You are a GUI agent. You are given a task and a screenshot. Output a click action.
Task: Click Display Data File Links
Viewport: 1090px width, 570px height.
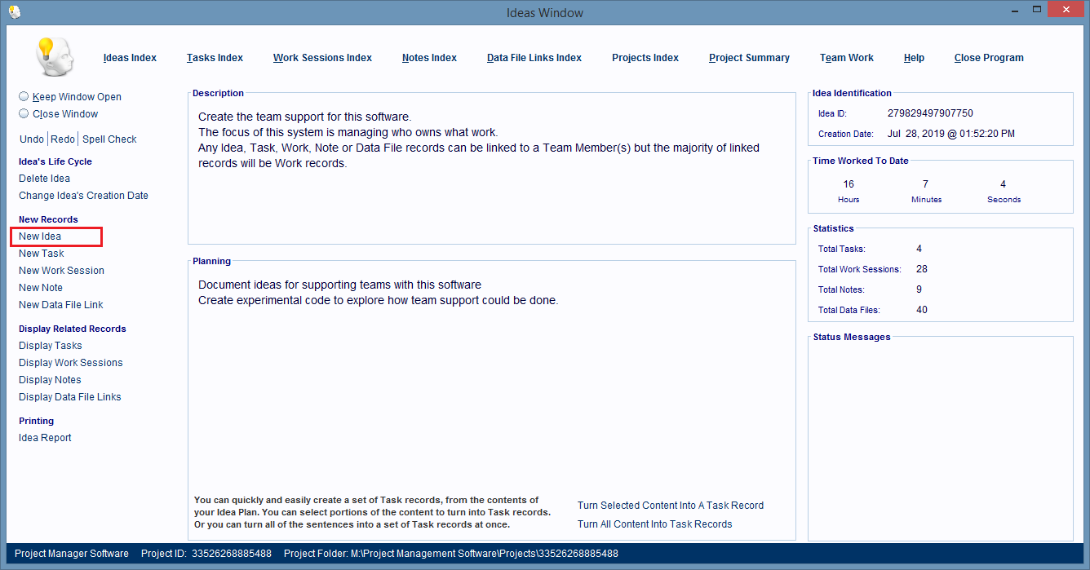coord(70,397)
